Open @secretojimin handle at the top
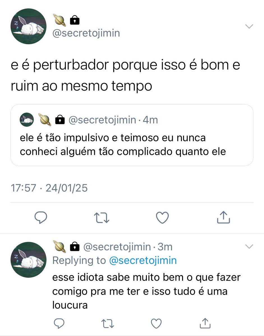264x336 pixels. tap(86, 33)
